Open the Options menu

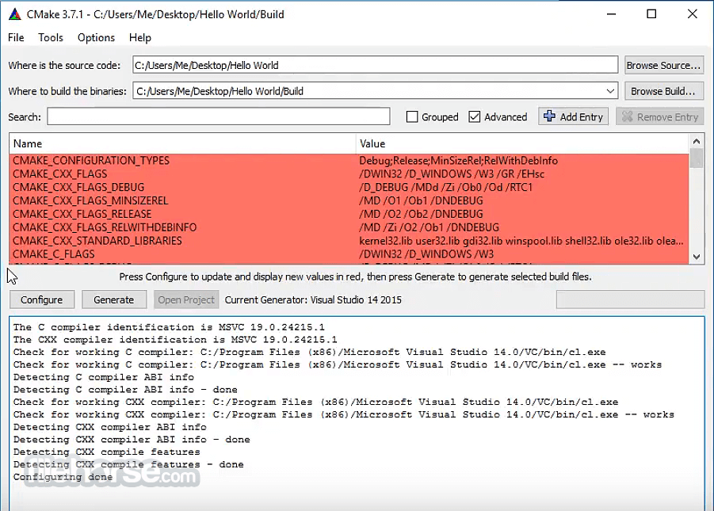pyautogui.click(x=96, y=37)
